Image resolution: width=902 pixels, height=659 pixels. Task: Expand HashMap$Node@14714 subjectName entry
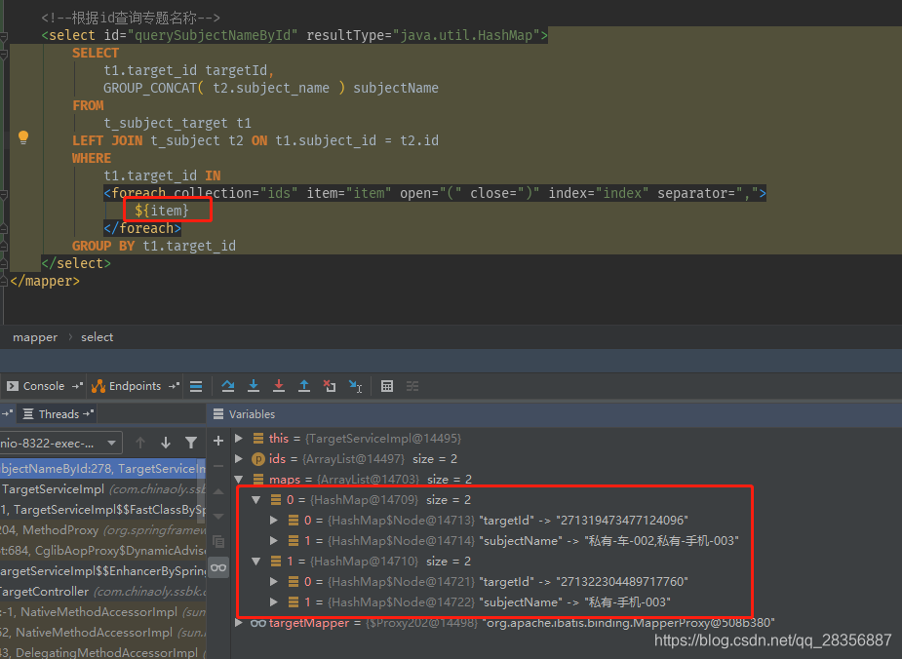pyautogui.click(x=274, y=540)
